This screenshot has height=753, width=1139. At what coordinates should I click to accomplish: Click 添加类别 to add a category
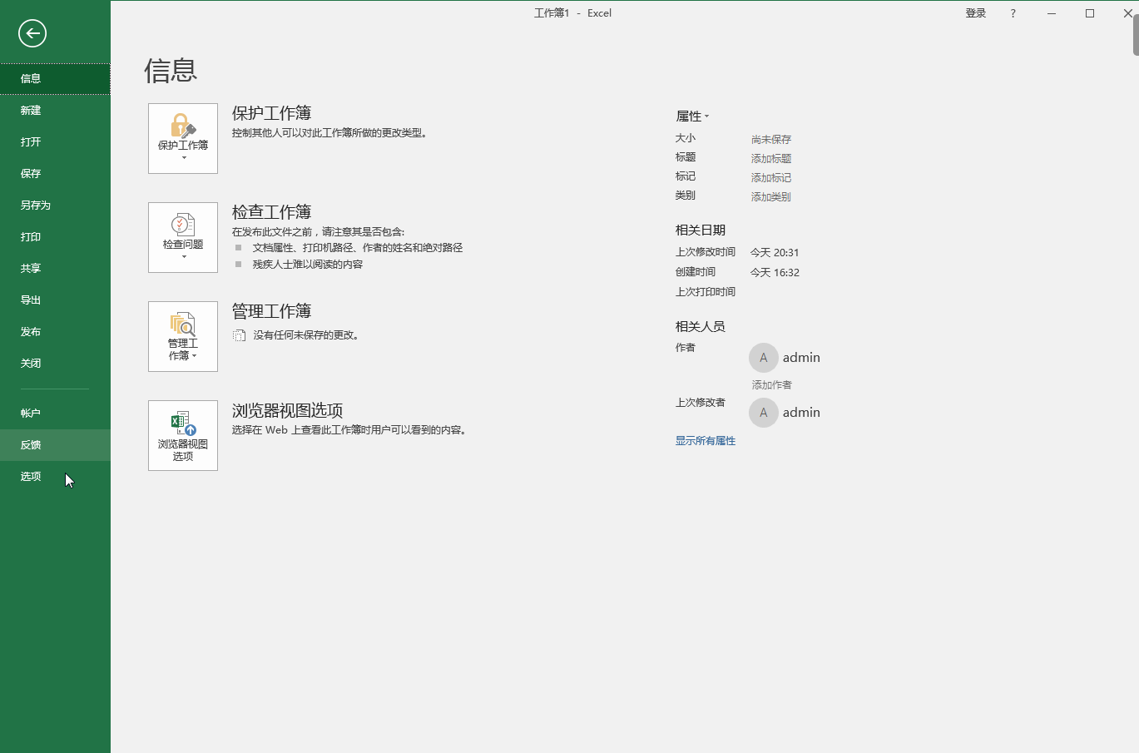(x=771, y=197)
